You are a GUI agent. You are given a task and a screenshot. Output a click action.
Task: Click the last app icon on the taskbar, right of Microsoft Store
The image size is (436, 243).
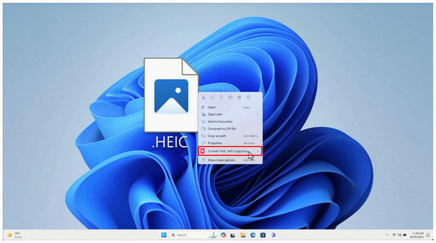coord(273,235)
